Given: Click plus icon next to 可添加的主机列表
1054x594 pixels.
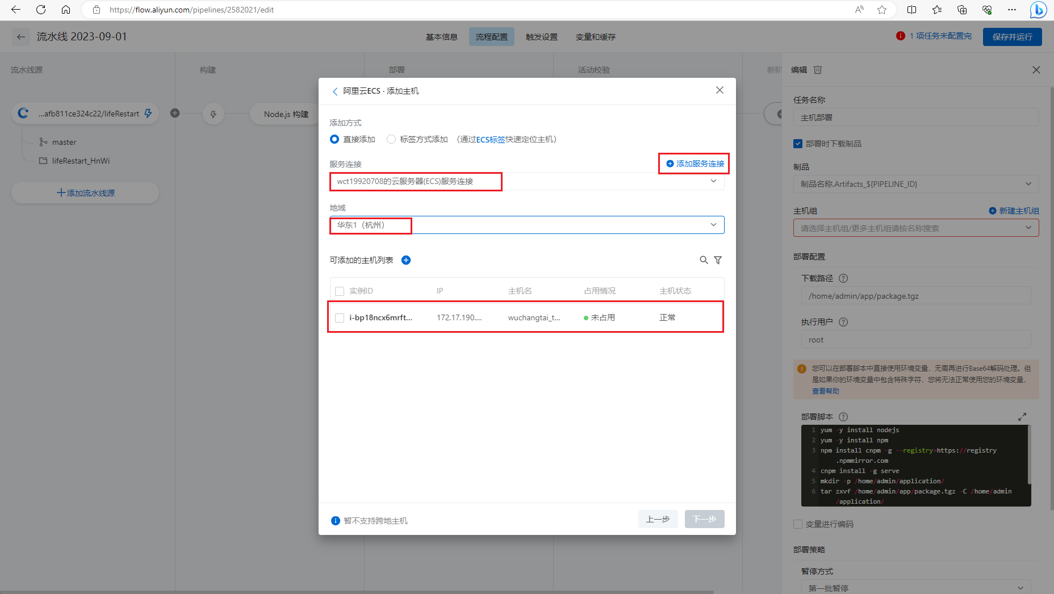Looking at the screenshot, I should tap(406, 260).
